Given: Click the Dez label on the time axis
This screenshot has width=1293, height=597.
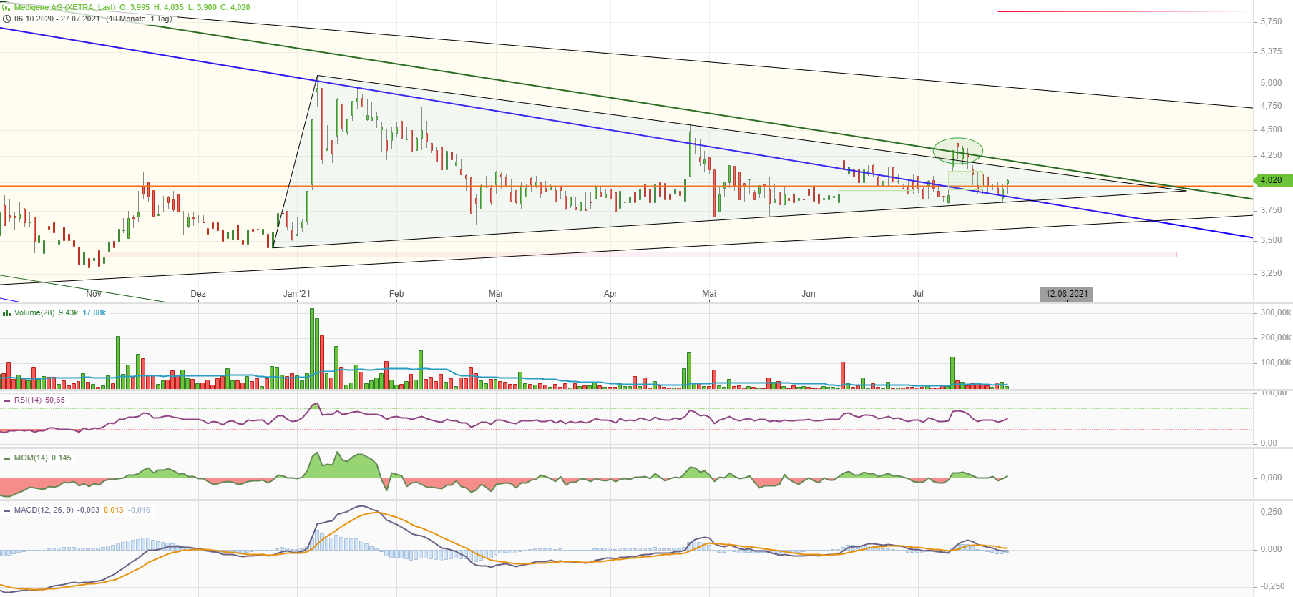Looking at the screenshot, I should (198, 294).
